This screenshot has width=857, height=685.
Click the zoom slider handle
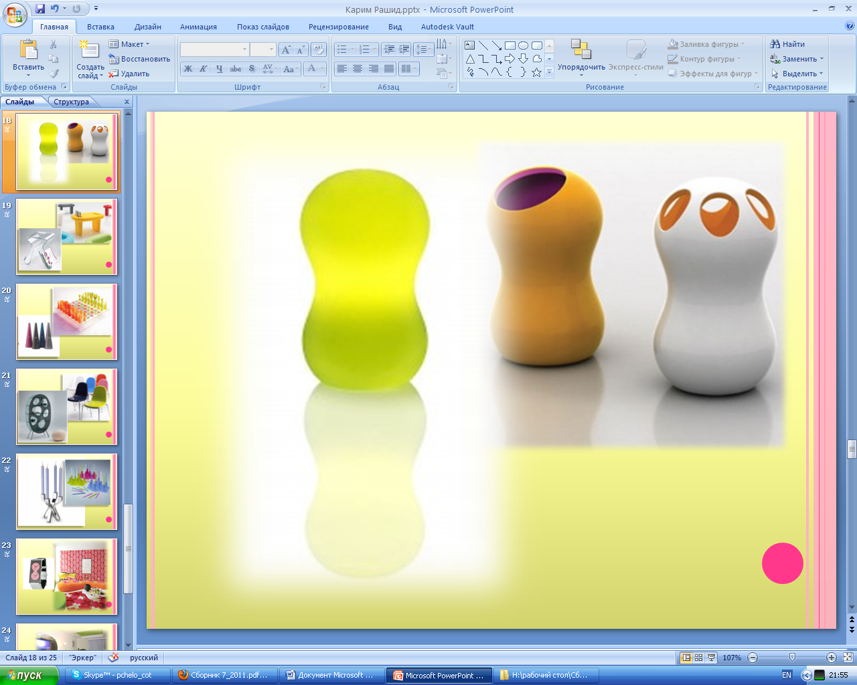tap(792, 658)
